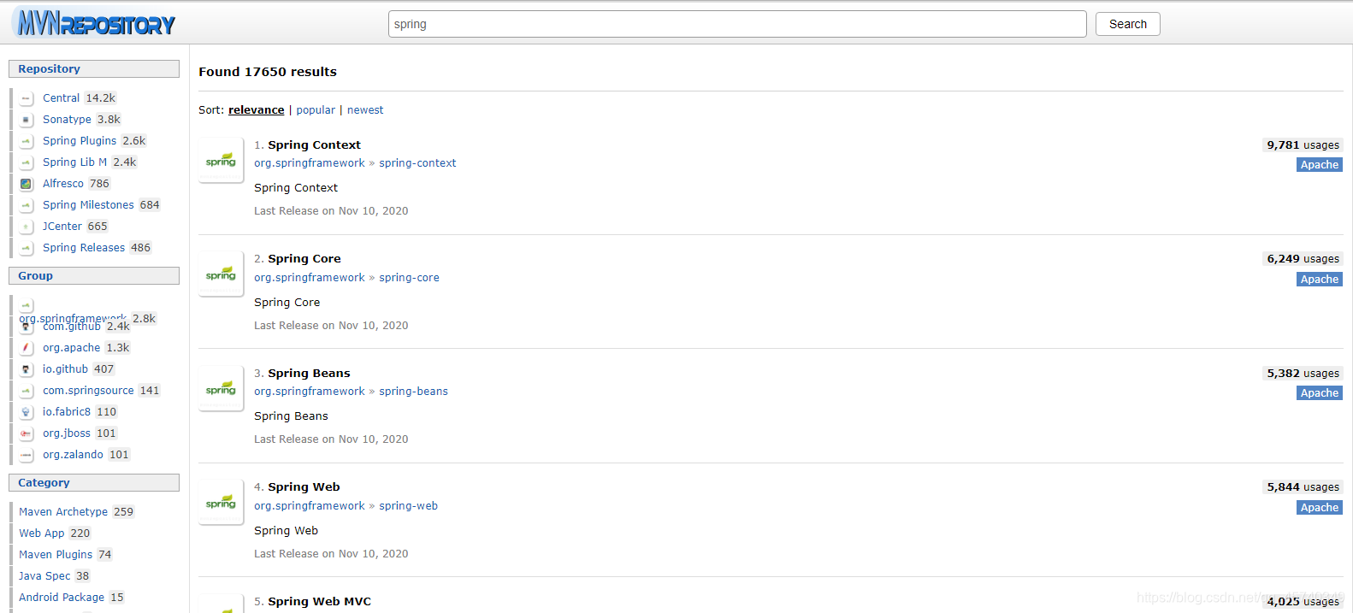Viewport: 1353px width, 613px height.
Task: Click the Spring Milestones repository icon
Action: click(27, 205)
